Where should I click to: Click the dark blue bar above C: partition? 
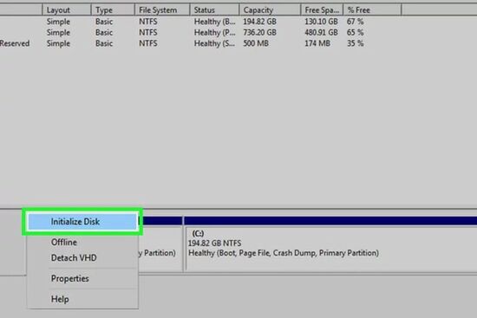330,221
